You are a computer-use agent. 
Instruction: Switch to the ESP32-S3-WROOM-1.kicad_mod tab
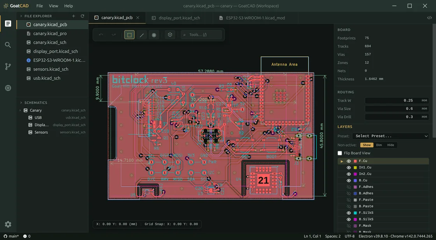pyautogui.click(x=255, y=18)
